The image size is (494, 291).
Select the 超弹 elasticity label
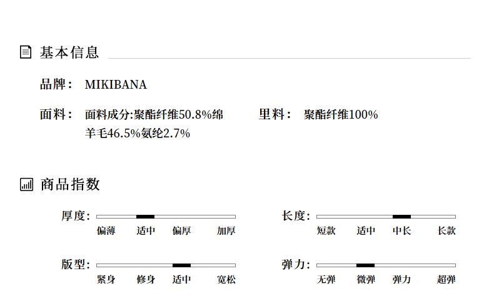pos(446,280)
